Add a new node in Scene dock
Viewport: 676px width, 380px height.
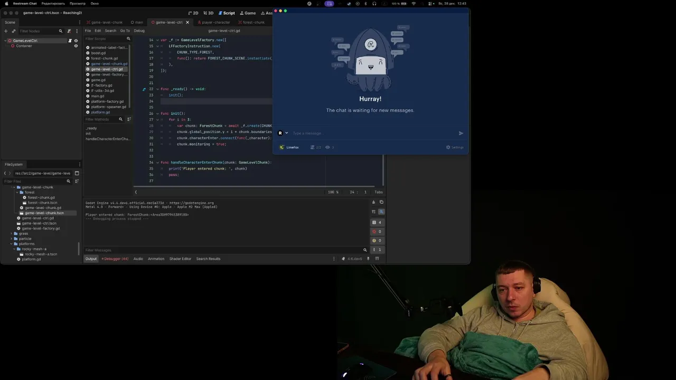(6, 31)
